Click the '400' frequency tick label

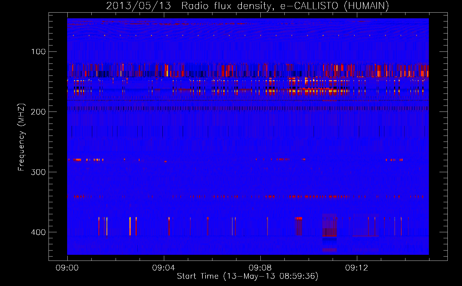point(38,232)
